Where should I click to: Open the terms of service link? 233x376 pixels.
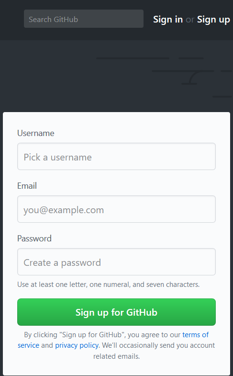point(195,335)
